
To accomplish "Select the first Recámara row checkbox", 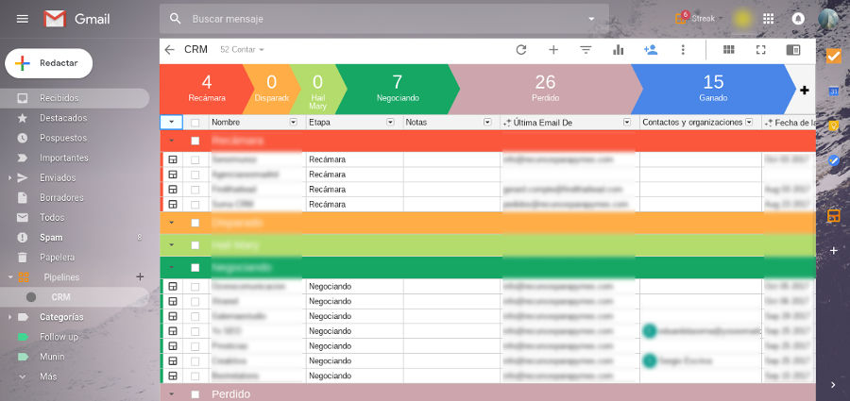I will point(195,159).
